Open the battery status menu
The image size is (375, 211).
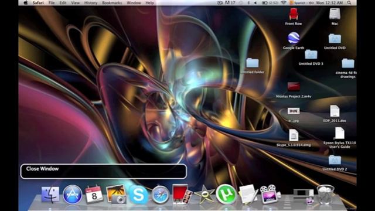pyautogui.click(x=270, y=3)
